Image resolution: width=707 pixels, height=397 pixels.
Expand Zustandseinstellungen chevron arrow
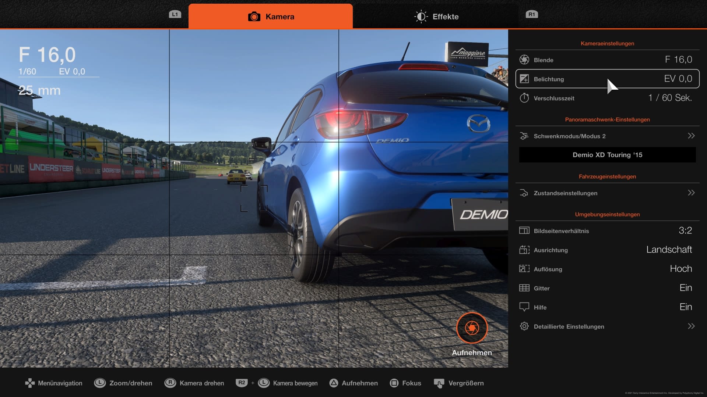click(x=691, y=193)
